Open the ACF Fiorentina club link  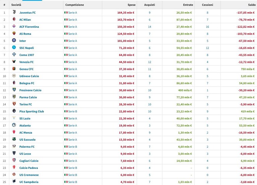tap(29, 27)
